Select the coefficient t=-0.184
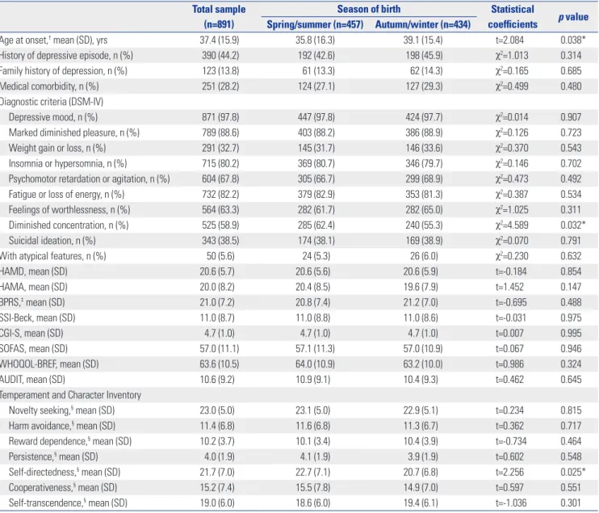Viewport: 599px width, 513px height. [511, 271]
